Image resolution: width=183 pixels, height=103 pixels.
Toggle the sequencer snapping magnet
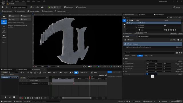click(76, 72)
